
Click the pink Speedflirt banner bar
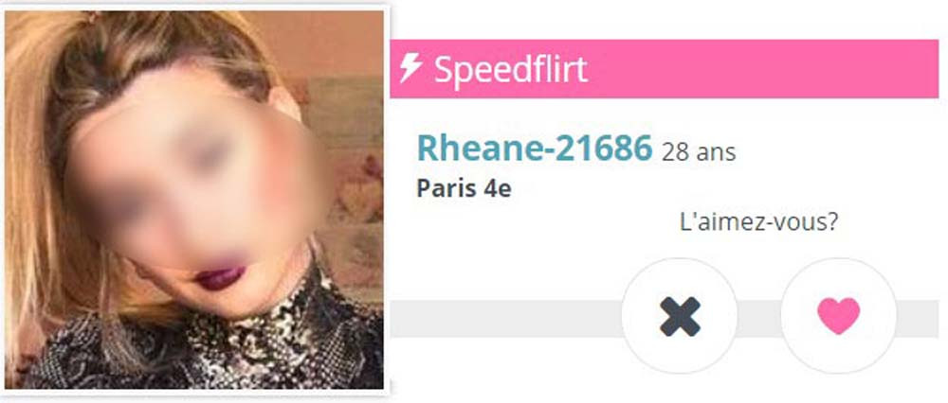coord(664,69)
